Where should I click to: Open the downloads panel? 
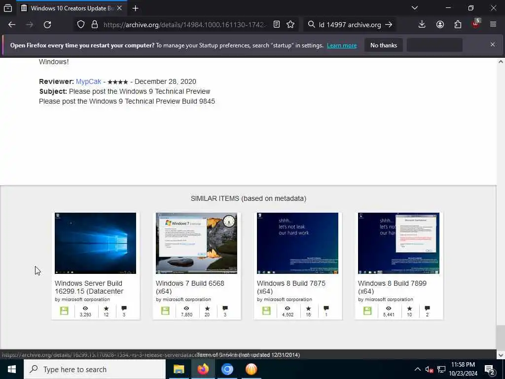click(x=422, y=25)
